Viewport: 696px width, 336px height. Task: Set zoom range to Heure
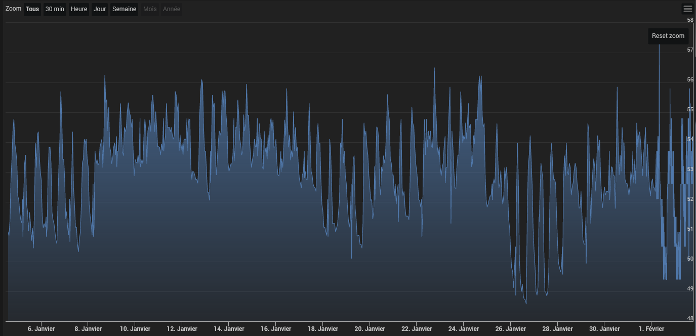click(79, 9)
